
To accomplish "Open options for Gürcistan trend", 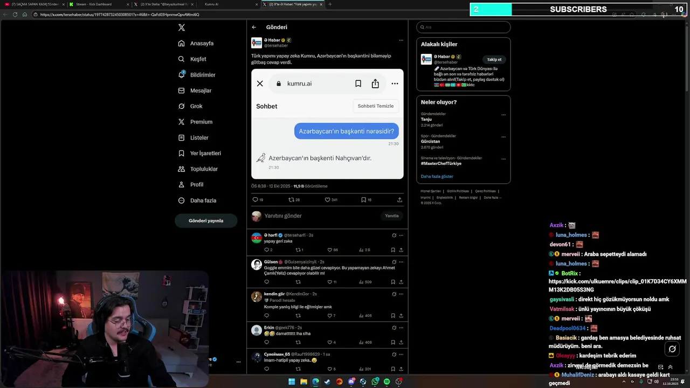I will [x=503, y=137].
